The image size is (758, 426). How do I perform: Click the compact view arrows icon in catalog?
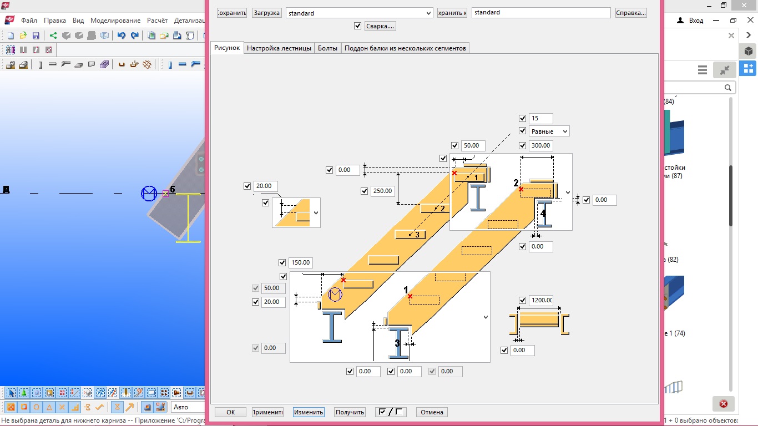coord(725,70)
